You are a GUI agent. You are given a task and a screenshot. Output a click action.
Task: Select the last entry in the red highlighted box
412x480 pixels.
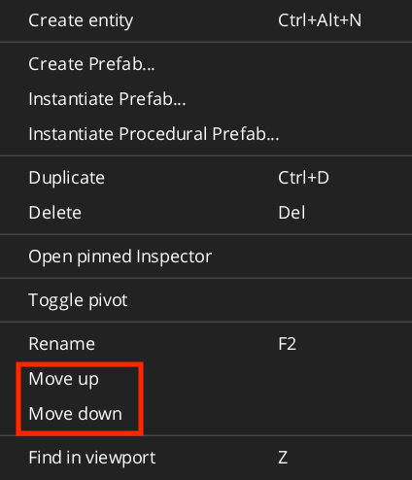206,414
